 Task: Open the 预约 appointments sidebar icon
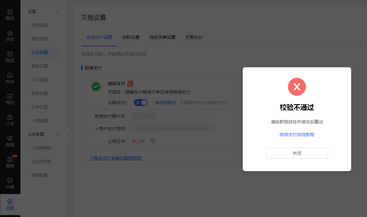coord(10,99)
